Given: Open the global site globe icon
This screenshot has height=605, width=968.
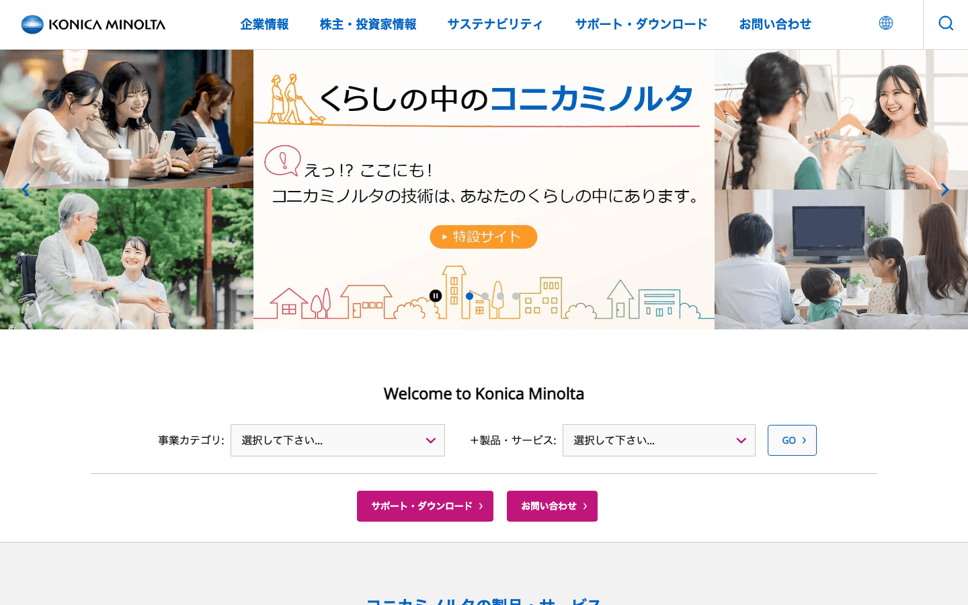Looking at the screenshot, I should (x=886, y=23).
